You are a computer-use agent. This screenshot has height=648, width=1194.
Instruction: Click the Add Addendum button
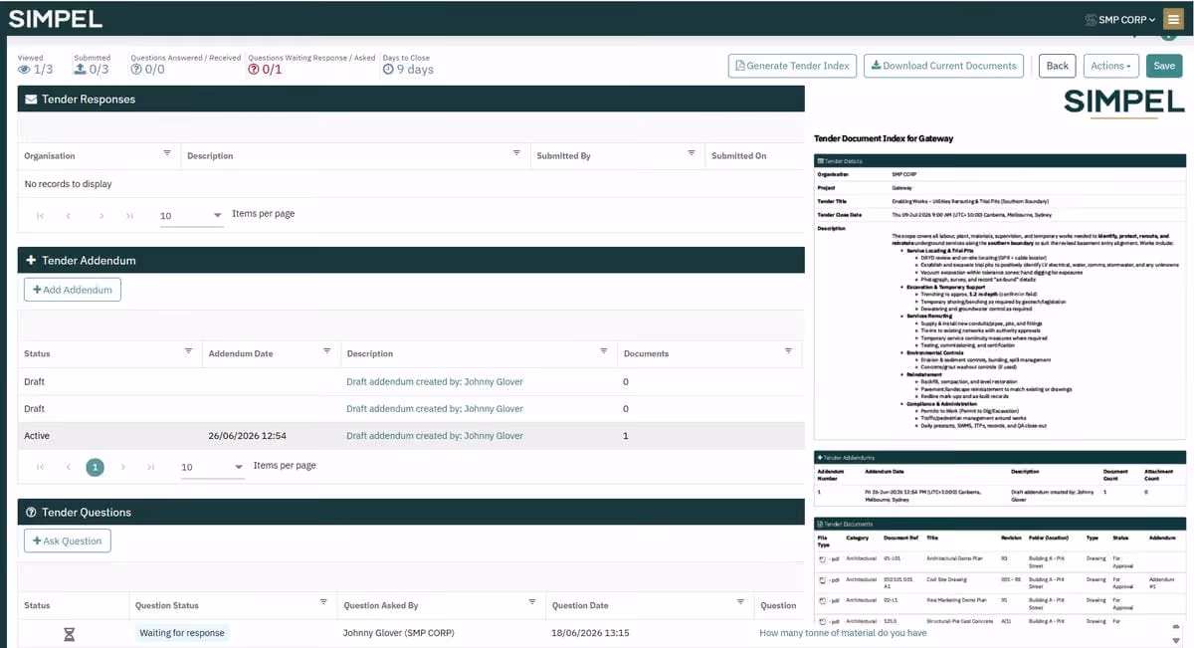[x=73, y=290]
